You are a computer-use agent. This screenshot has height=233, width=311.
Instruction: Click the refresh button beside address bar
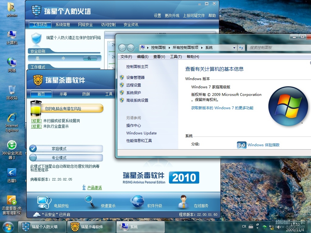pyautogui.click(x=241, y=48)
